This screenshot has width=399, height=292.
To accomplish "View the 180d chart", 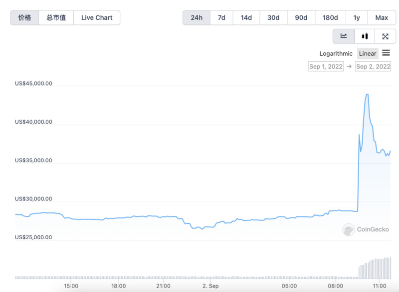I will tap(330, 17).
